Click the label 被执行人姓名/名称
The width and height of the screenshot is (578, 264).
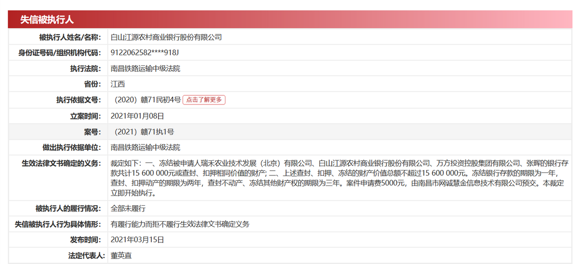pyautogui.click(x=70, y=37)
